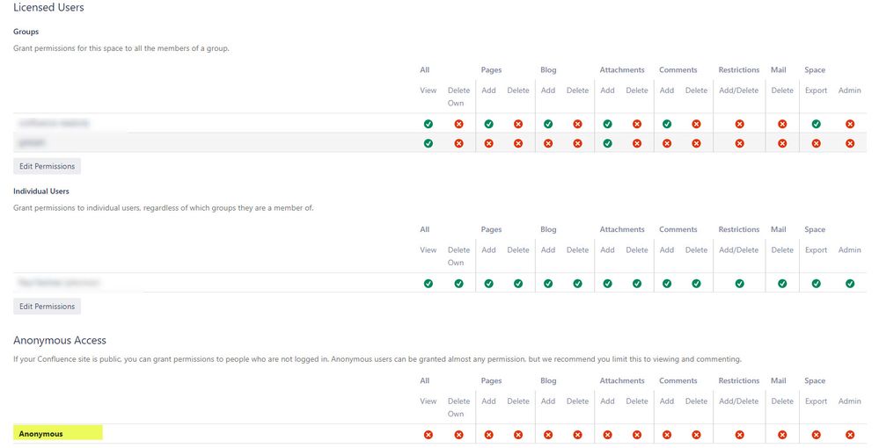Click individual user's View checkmark

(x=429, y=284)
